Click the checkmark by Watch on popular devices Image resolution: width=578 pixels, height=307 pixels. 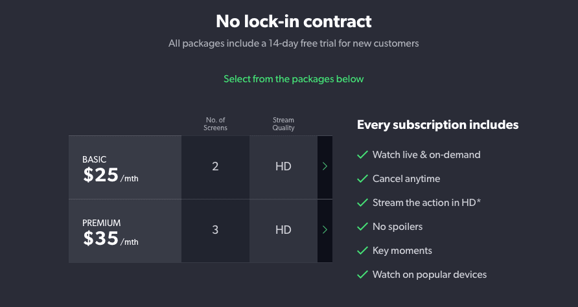click(x=363, y=274)
